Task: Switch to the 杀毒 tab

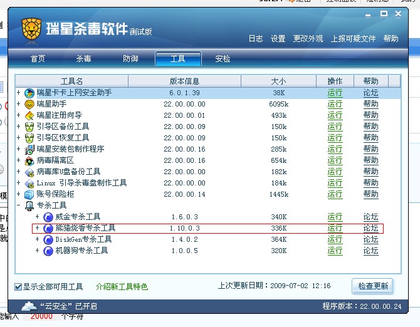Action: click(x=84, y=59)
